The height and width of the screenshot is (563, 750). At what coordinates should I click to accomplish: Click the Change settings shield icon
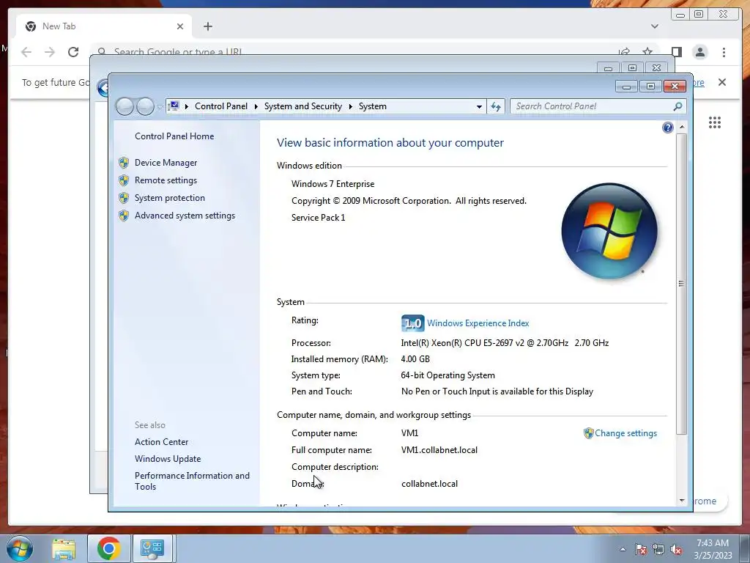(588, 433)
